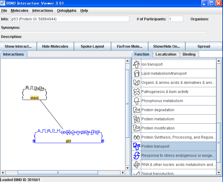Image resolution: width=223 pixels, height=182 pixels.
Task: Click the Show/Hide On... button
Action: tap(166, 46)
